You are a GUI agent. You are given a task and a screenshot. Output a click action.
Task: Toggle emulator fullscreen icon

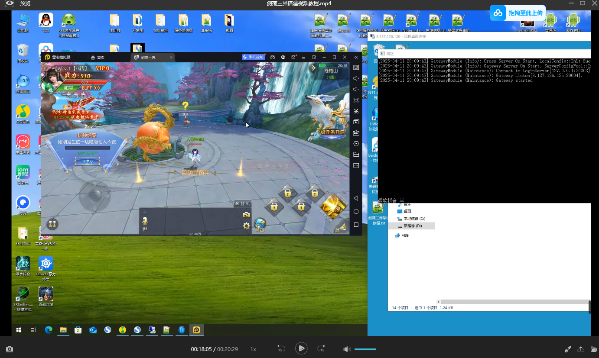(x=356, y=100)
